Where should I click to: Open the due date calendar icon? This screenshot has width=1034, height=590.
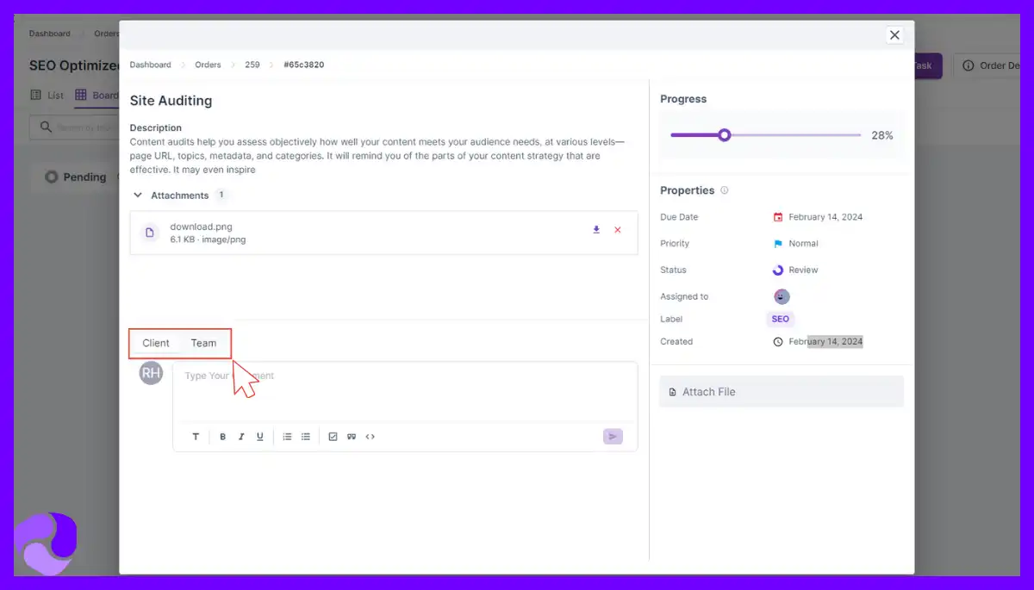[x=780, y=217]
